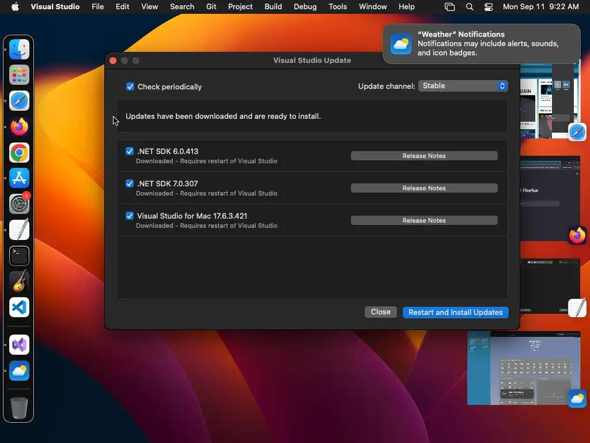This screenshot has height=443, width=590.
Task: Click the Weather notification icon
Action: [x=401, y=44]
